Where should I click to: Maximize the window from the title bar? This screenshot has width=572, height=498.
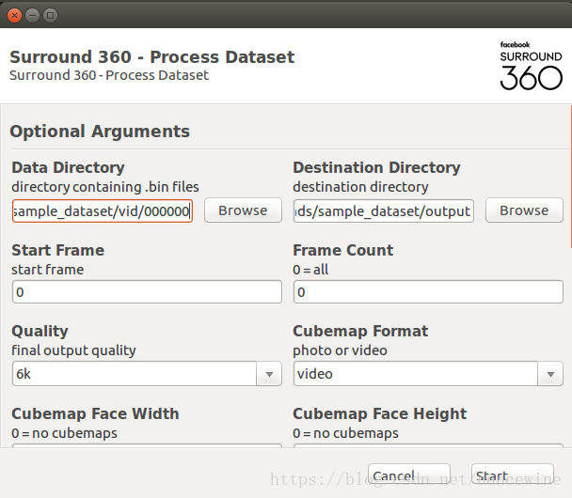pos(51,15)
